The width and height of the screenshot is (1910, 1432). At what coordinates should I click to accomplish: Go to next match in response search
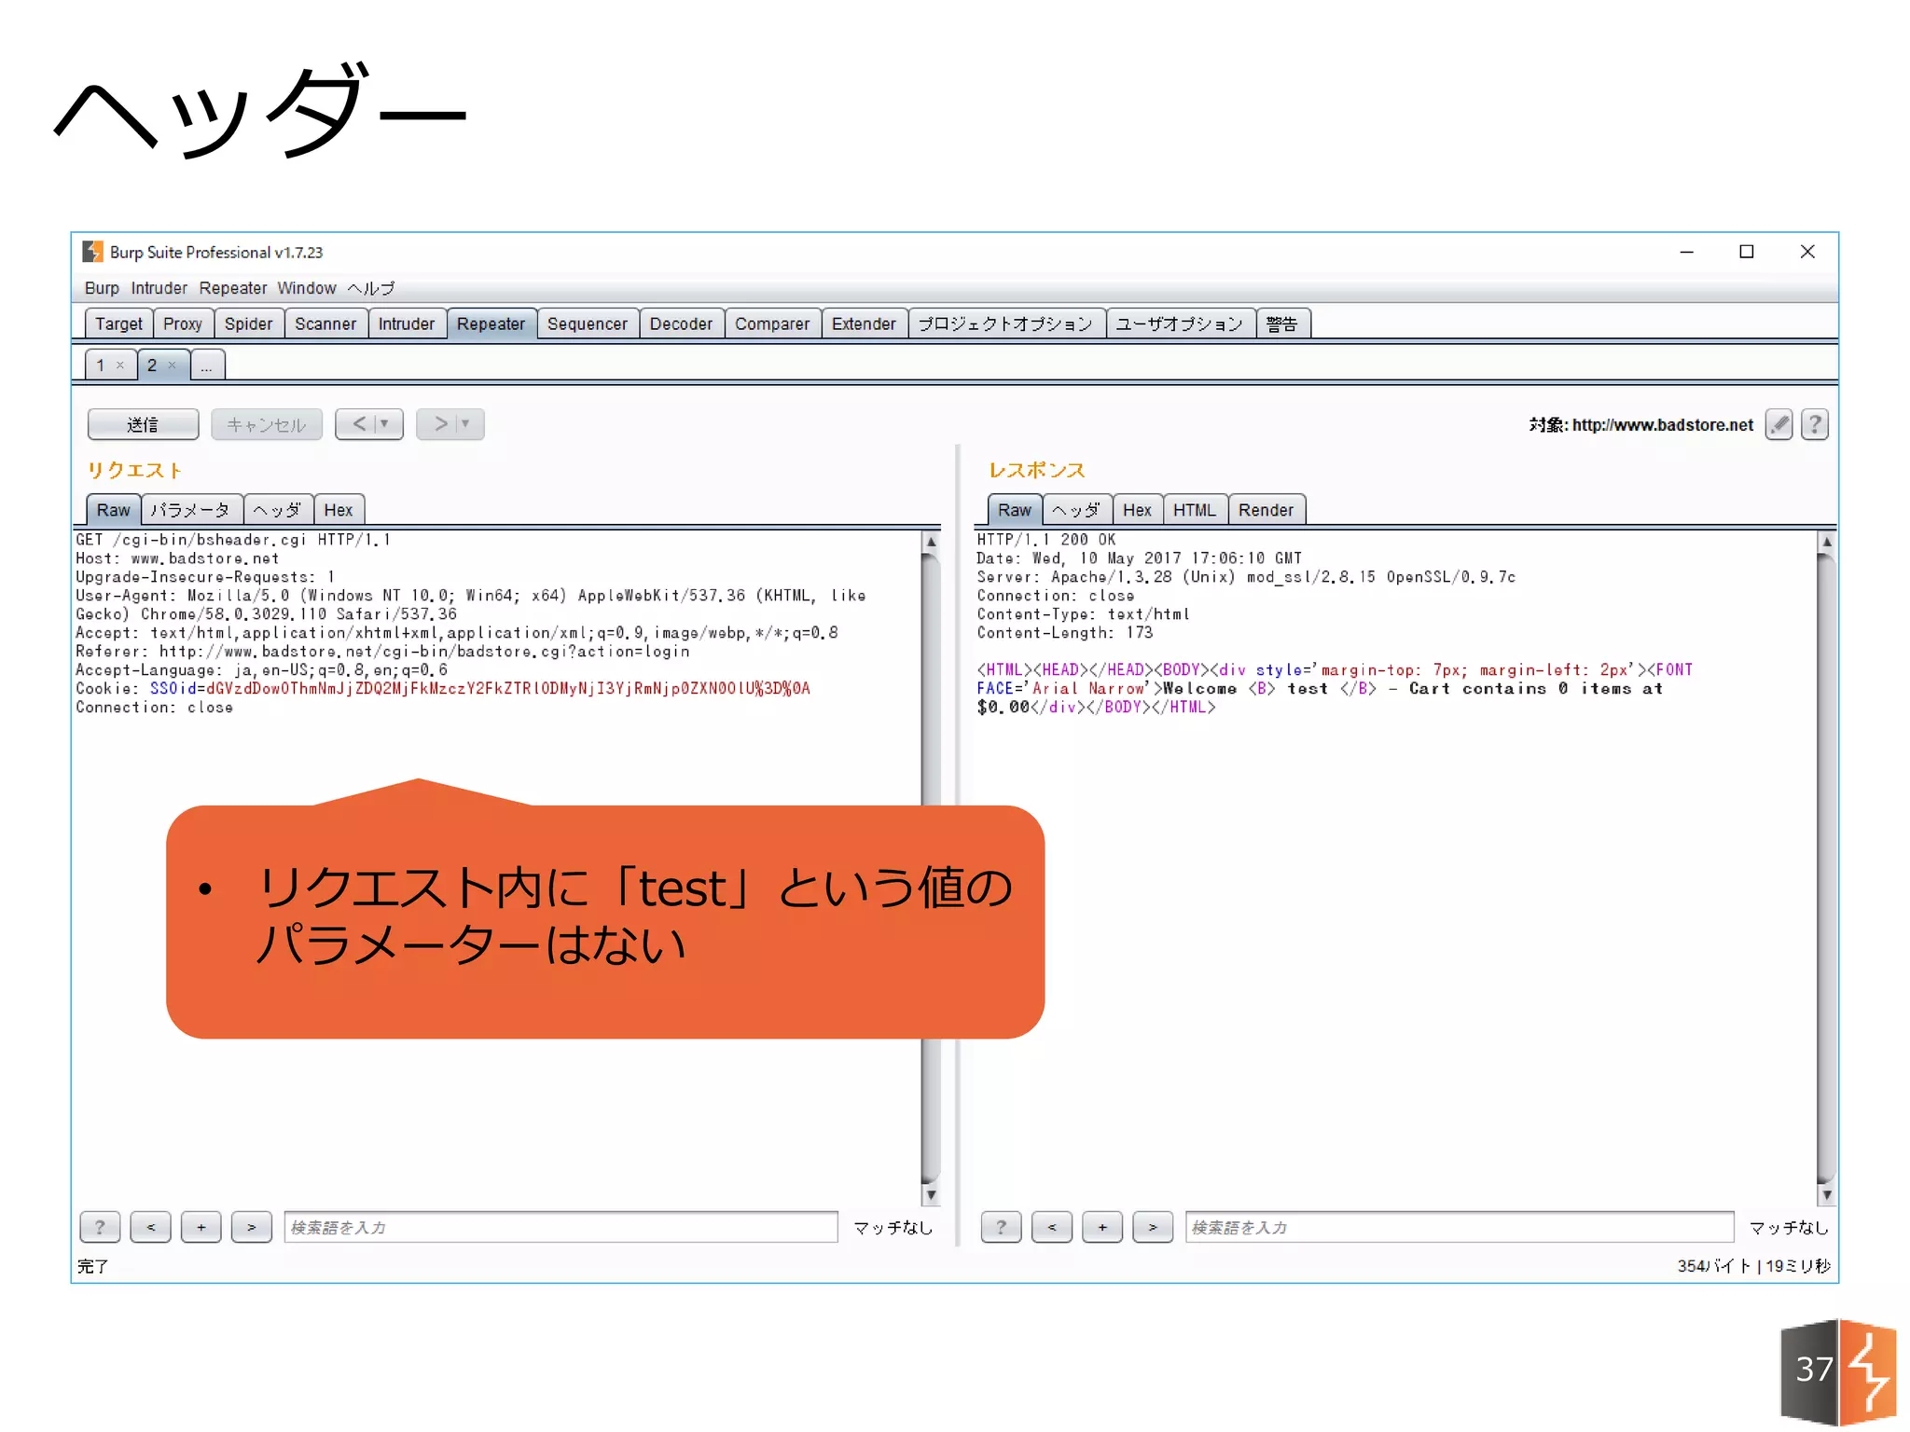[x=1152, y=1227]
